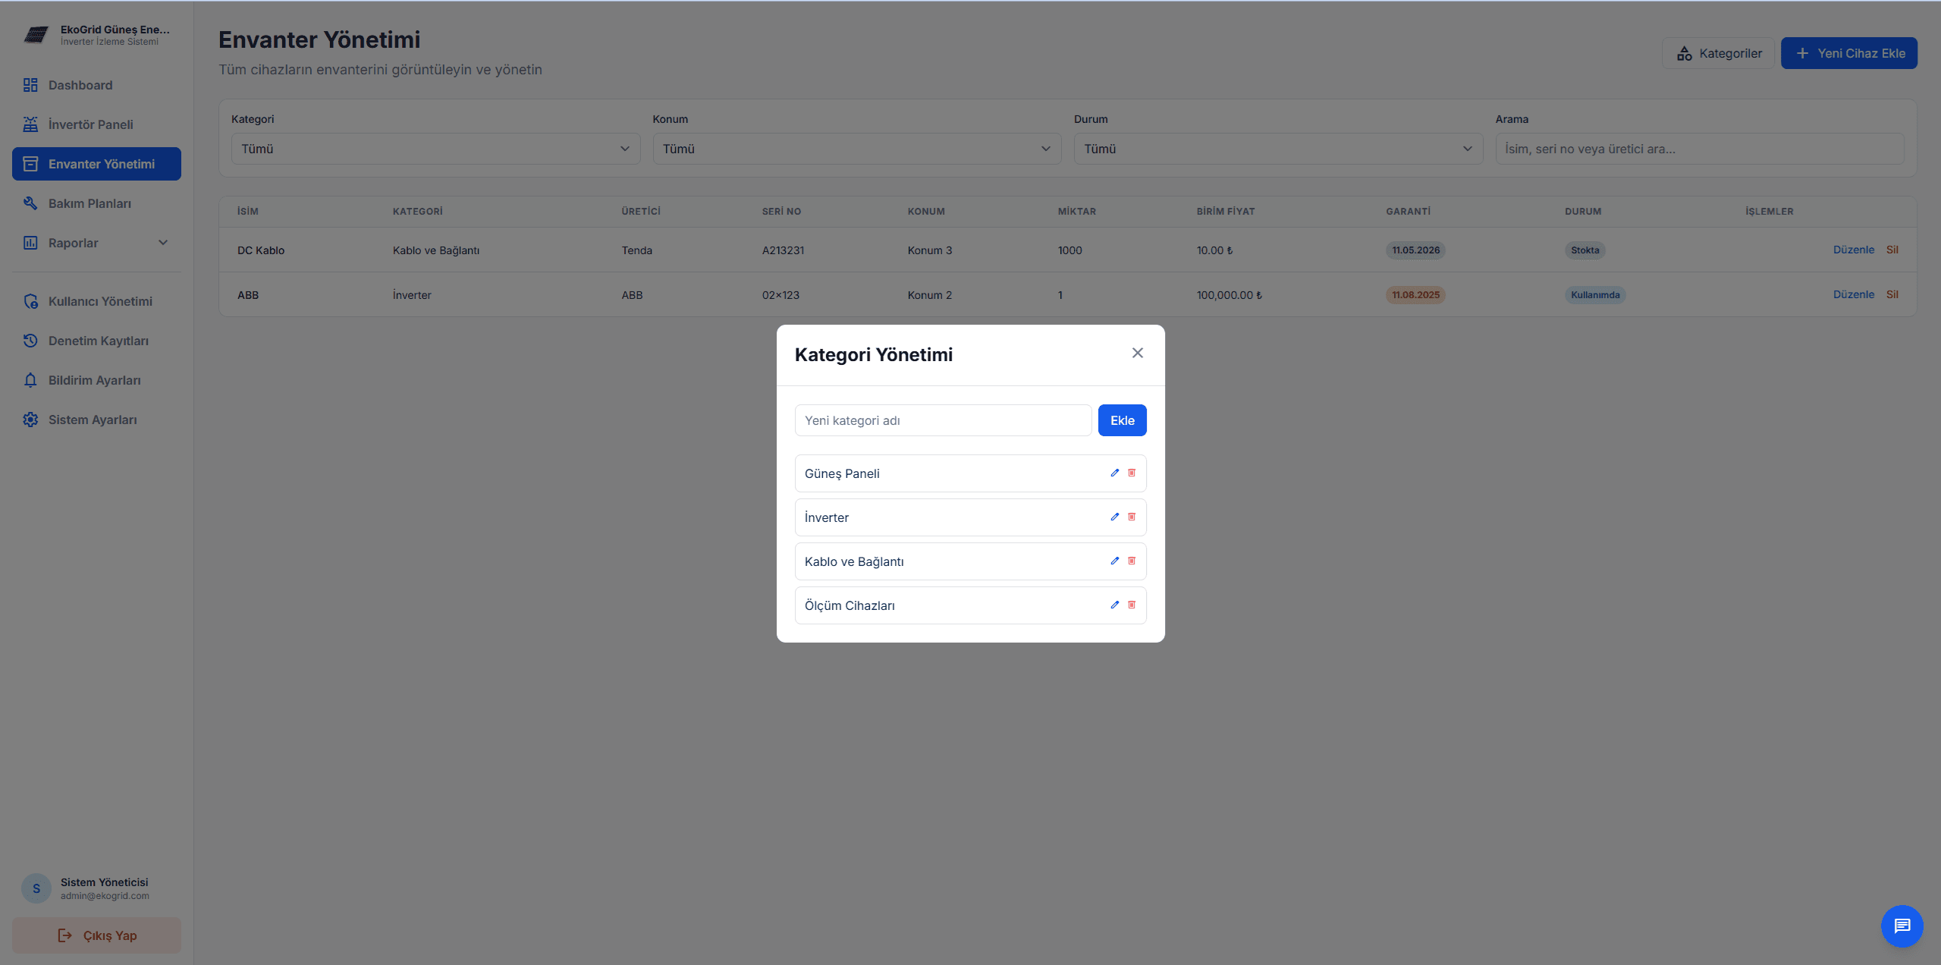Click Düzenle link for the DC Kablo row

tap(1853, 250)
